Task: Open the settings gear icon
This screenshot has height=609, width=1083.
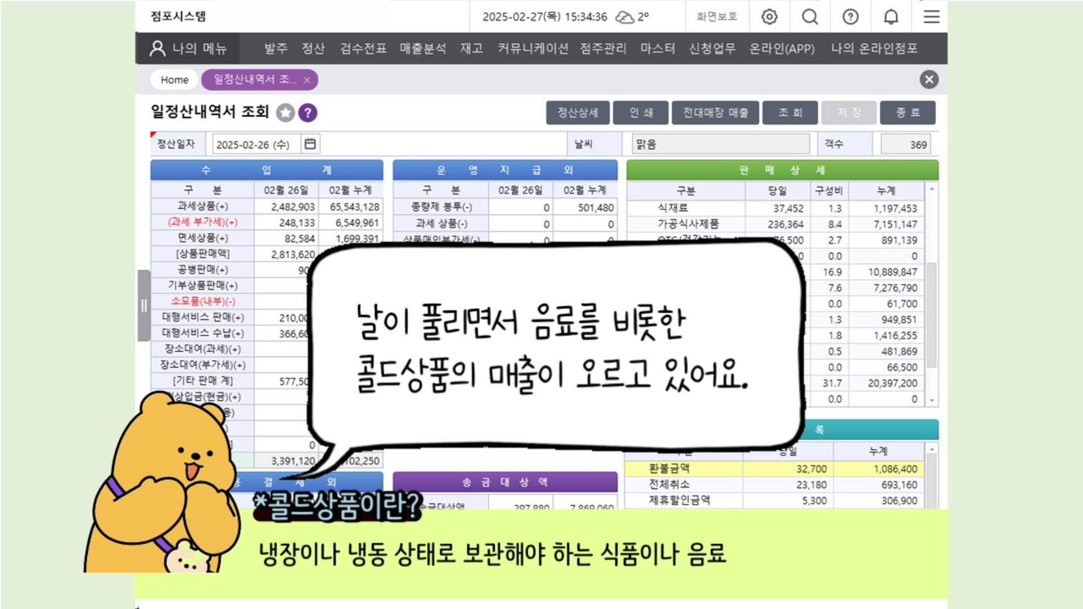Action: [x=769, y=17]
